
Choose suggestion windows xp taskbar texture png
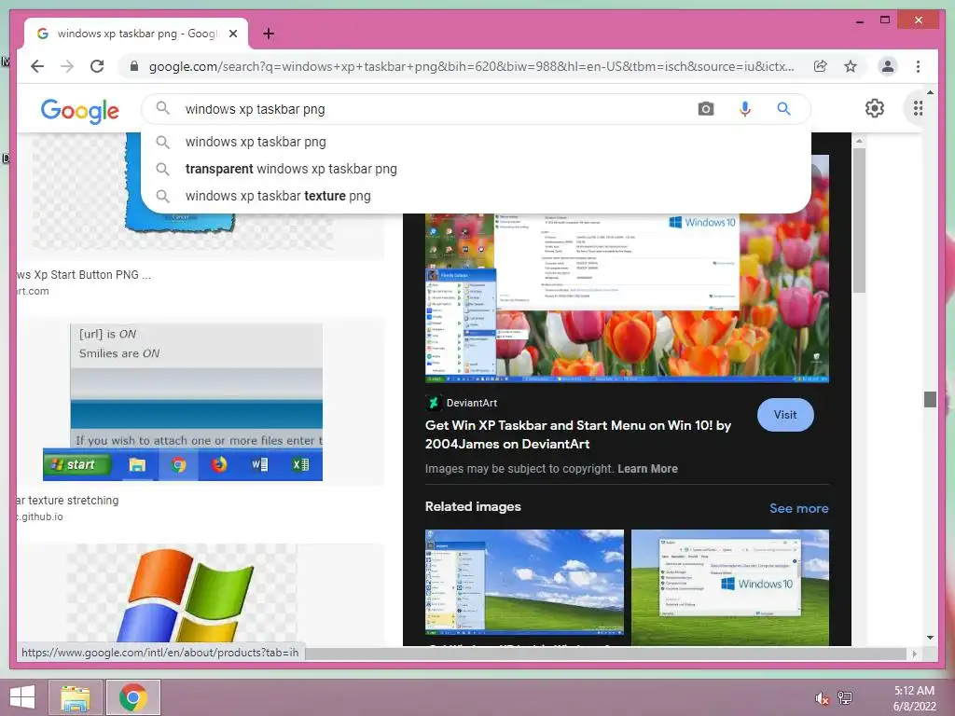point(476,196)
